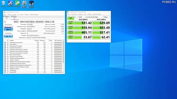Screen dimensions: 177x99
Task: Run the SEQ1M Q8T1 test button
Action: coord(71,23)
